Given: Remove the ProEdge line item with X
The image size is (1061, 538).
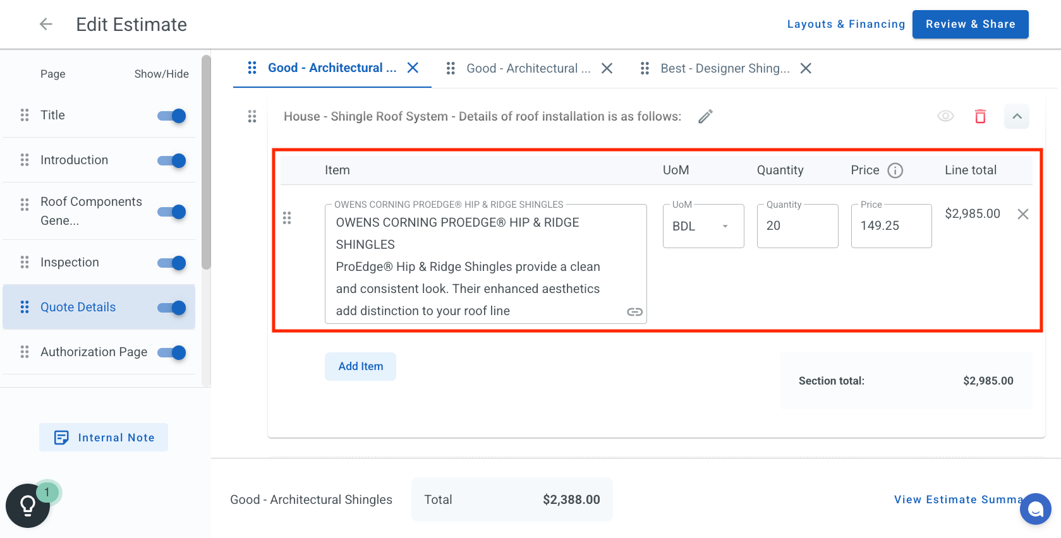Looking at the screenshot, I should (1022, 214).
